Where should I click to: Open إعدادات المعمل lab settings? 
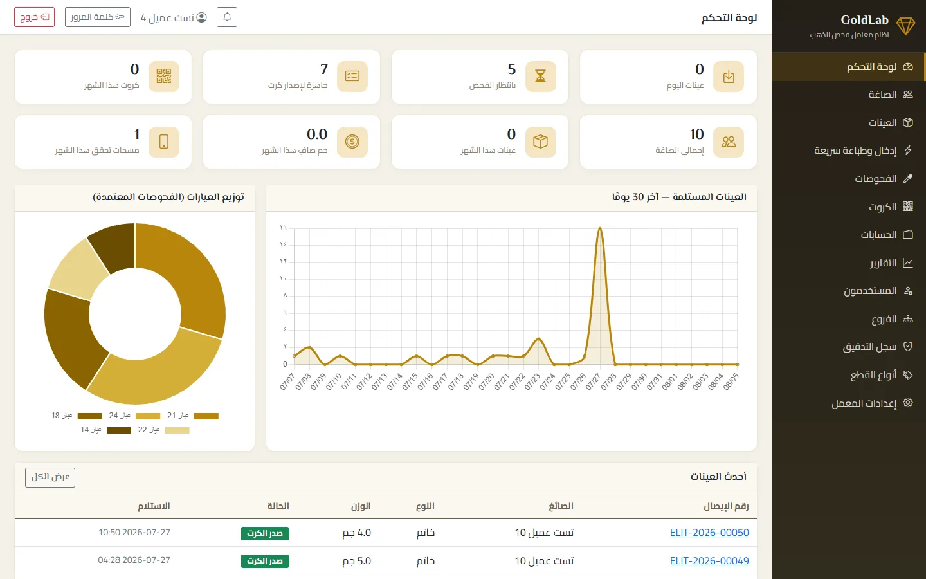point(849,403)
